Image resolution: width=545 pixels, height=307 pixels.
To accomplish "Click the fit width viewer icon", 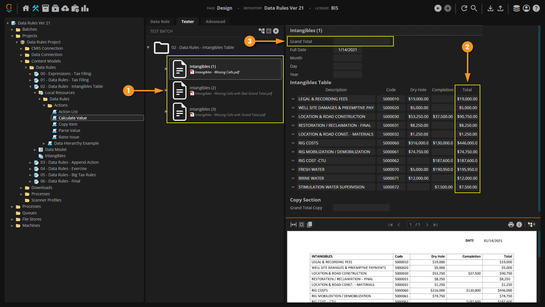I will click(294, 225).
